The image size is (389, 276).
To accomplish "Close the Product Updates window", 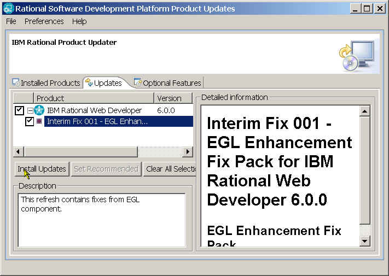I will click(x=380, y=9).
